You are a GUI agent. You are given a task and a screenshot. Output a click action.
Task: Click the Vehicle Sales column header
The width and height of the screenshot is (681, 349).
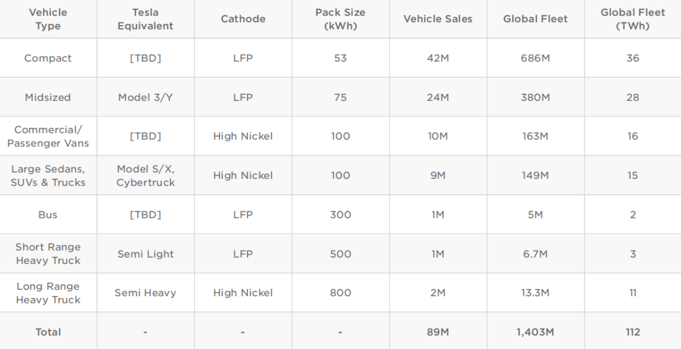pos(438,19)
